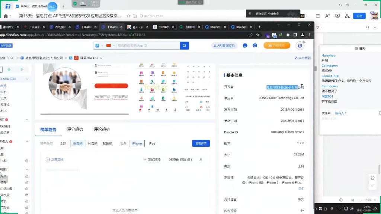381x214 pixels.
Task: Expand 隆基HRSSC app breadcrumb dropdown
Action: click(x=101, y=58)
